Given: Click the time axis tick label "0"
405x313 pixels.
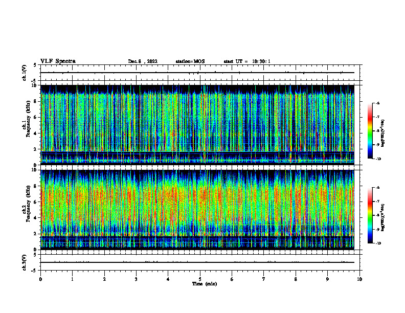Looking at the screenshot, I should click(40, 279).
